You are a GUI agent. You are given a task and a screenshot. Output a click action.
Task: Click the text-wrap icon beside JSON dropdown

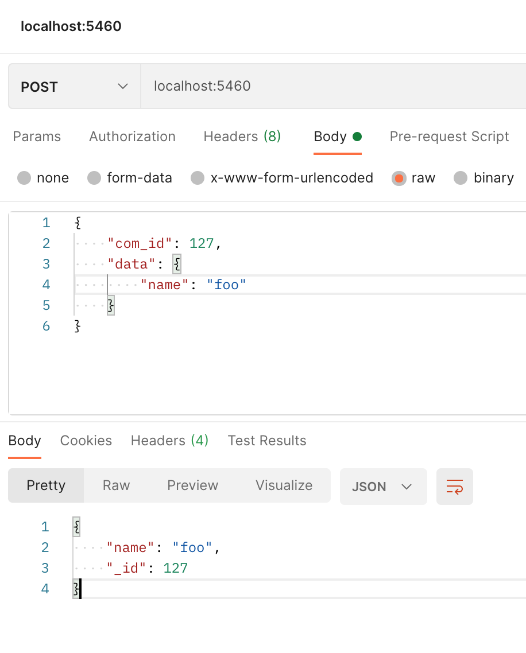tap(454, 486)
